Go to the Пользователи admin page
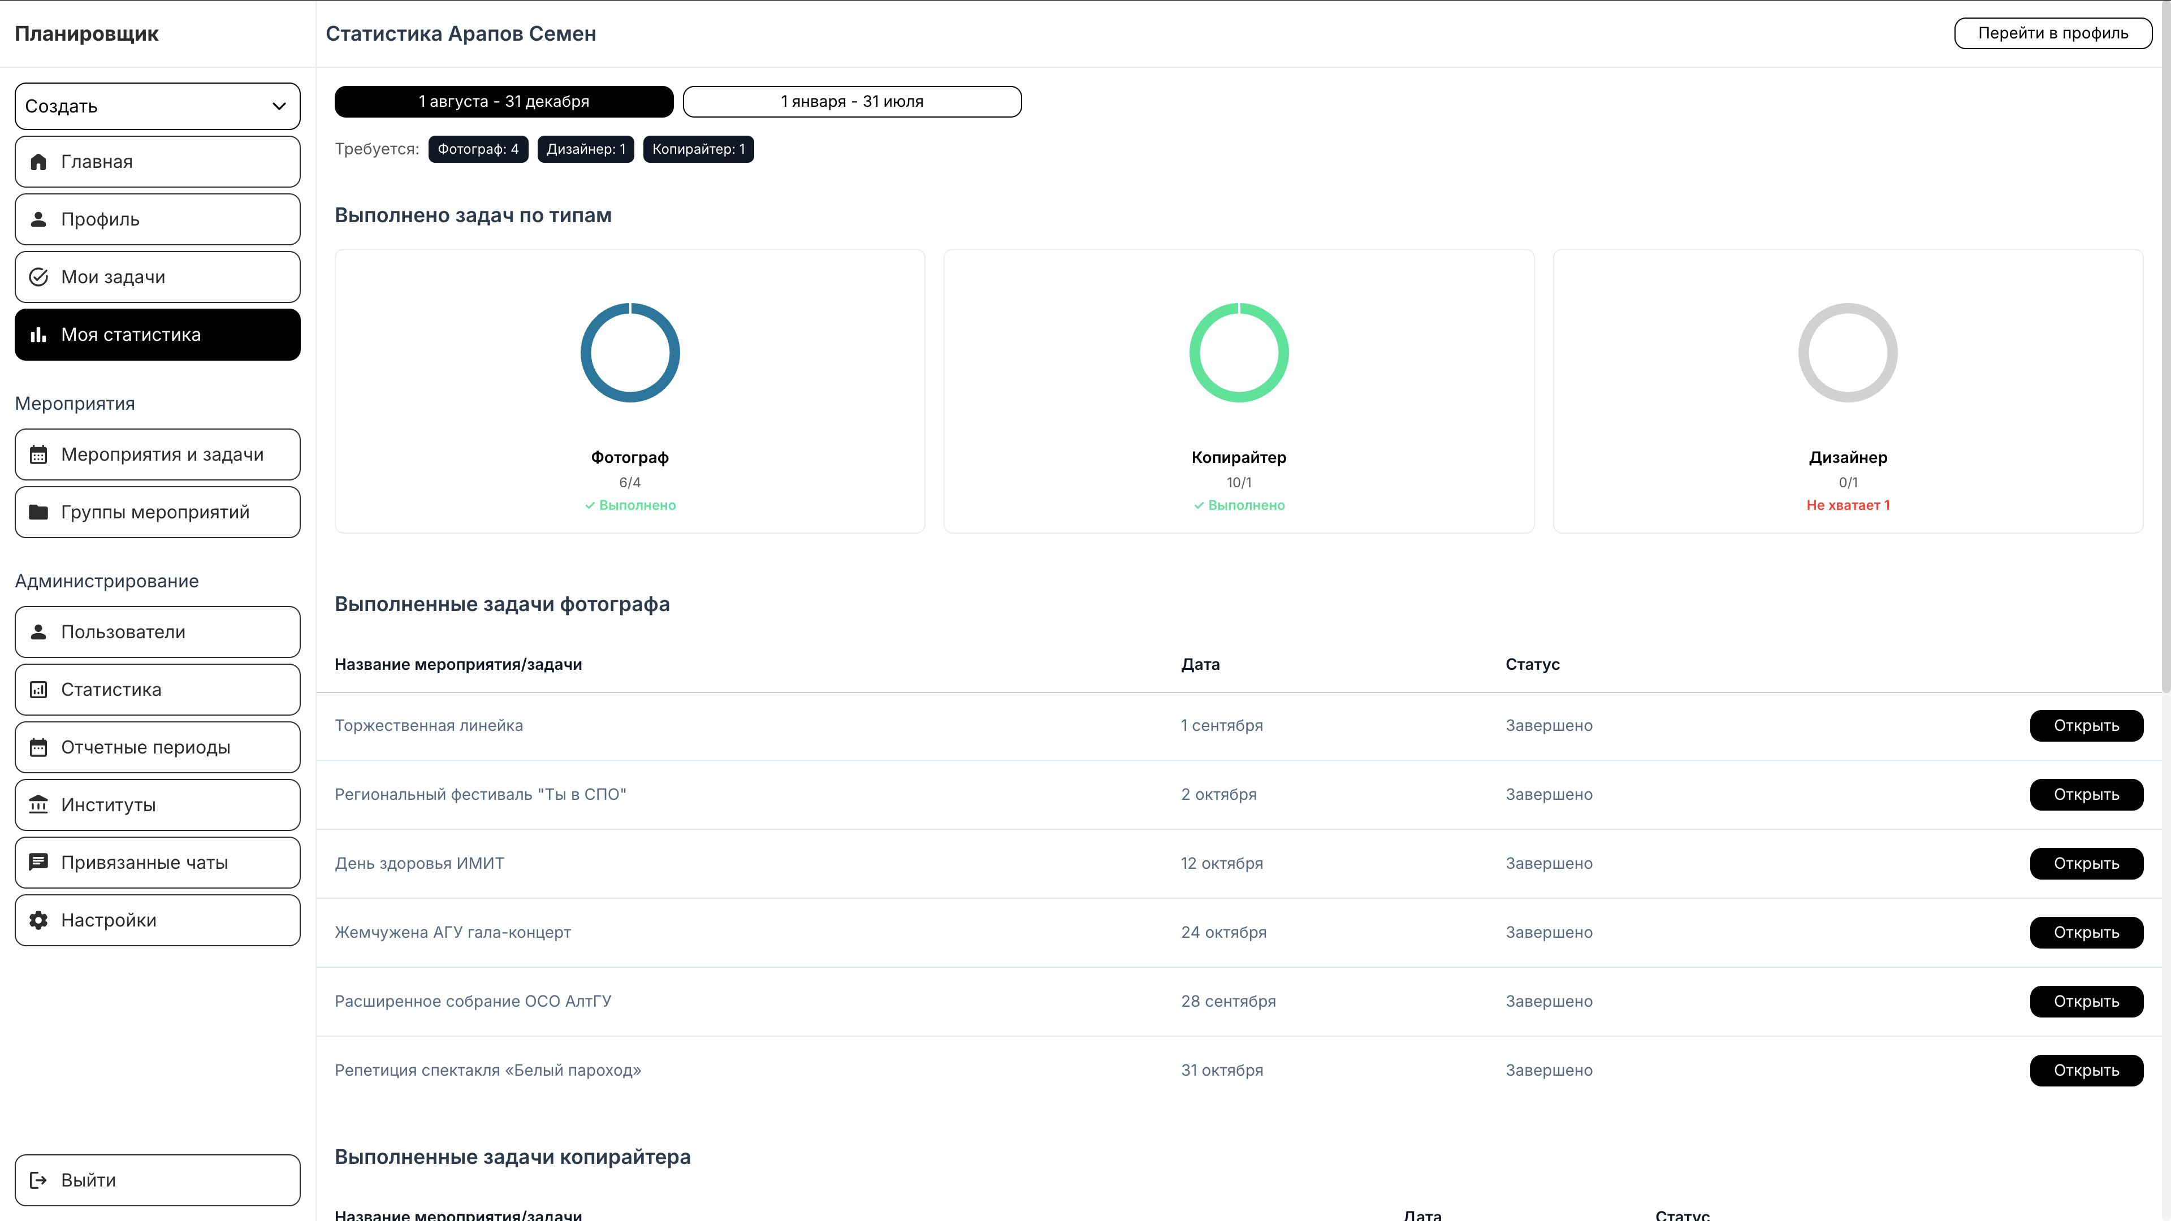This screenshot has width=2171, height=1221. (x=158, y=632)
